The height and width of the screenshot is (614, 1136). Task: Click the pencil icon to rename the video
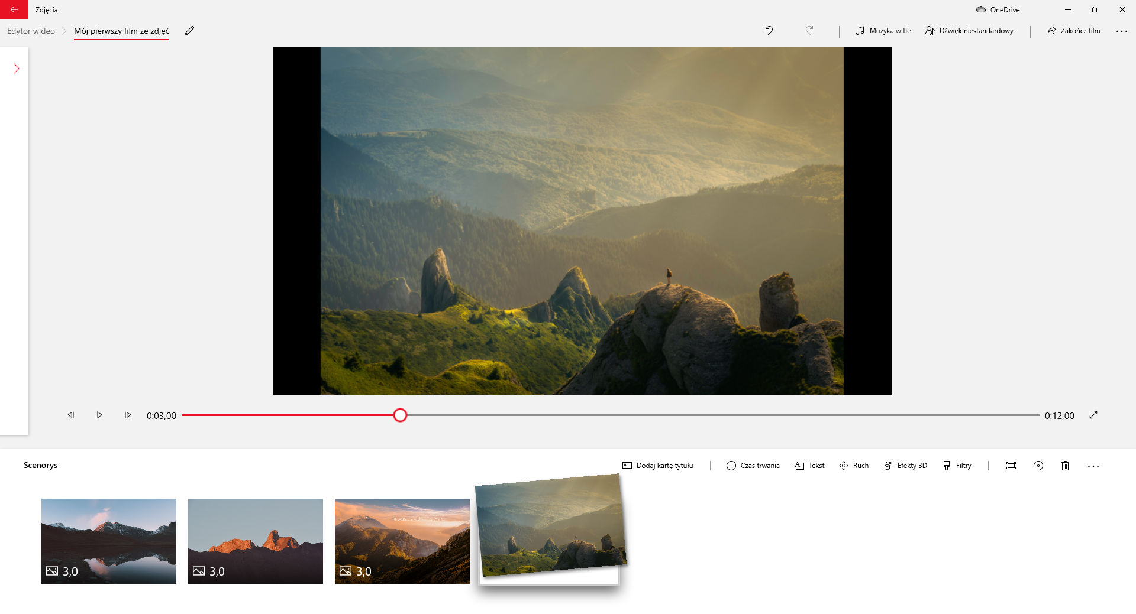(x=189, y=31)
